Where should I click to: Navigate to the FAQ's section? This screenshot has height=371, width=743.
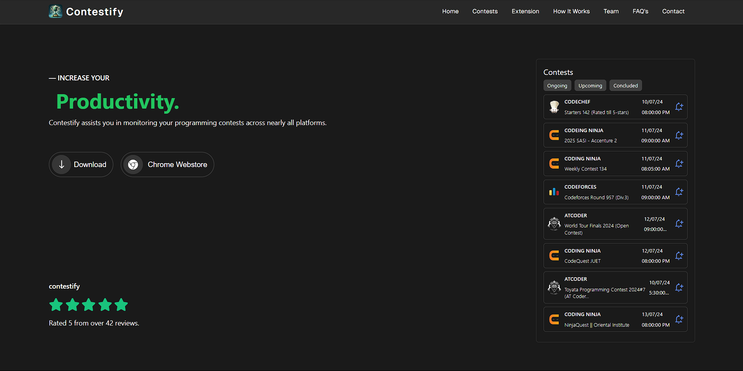tap(640, 11)
